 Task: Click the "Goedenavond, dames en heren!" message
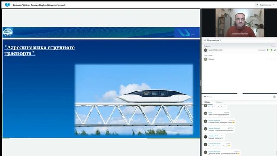pos(221,121)
